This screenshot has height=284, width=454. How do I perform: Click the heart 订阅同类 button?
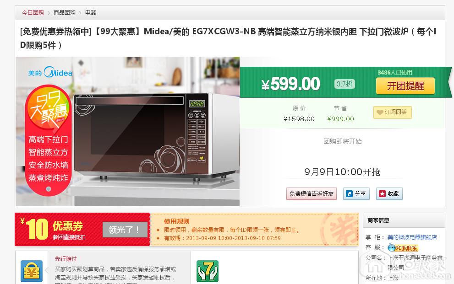(392, 112)
